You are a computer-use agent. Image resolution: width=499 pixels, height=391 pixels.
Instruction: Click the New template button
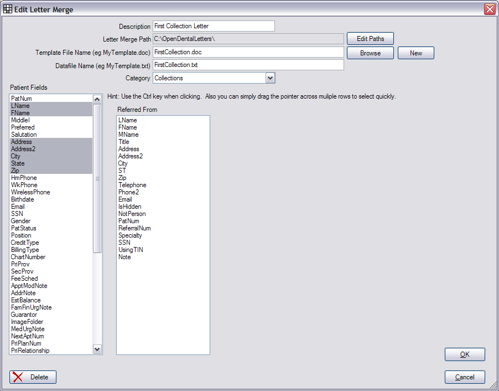(415, 53)
